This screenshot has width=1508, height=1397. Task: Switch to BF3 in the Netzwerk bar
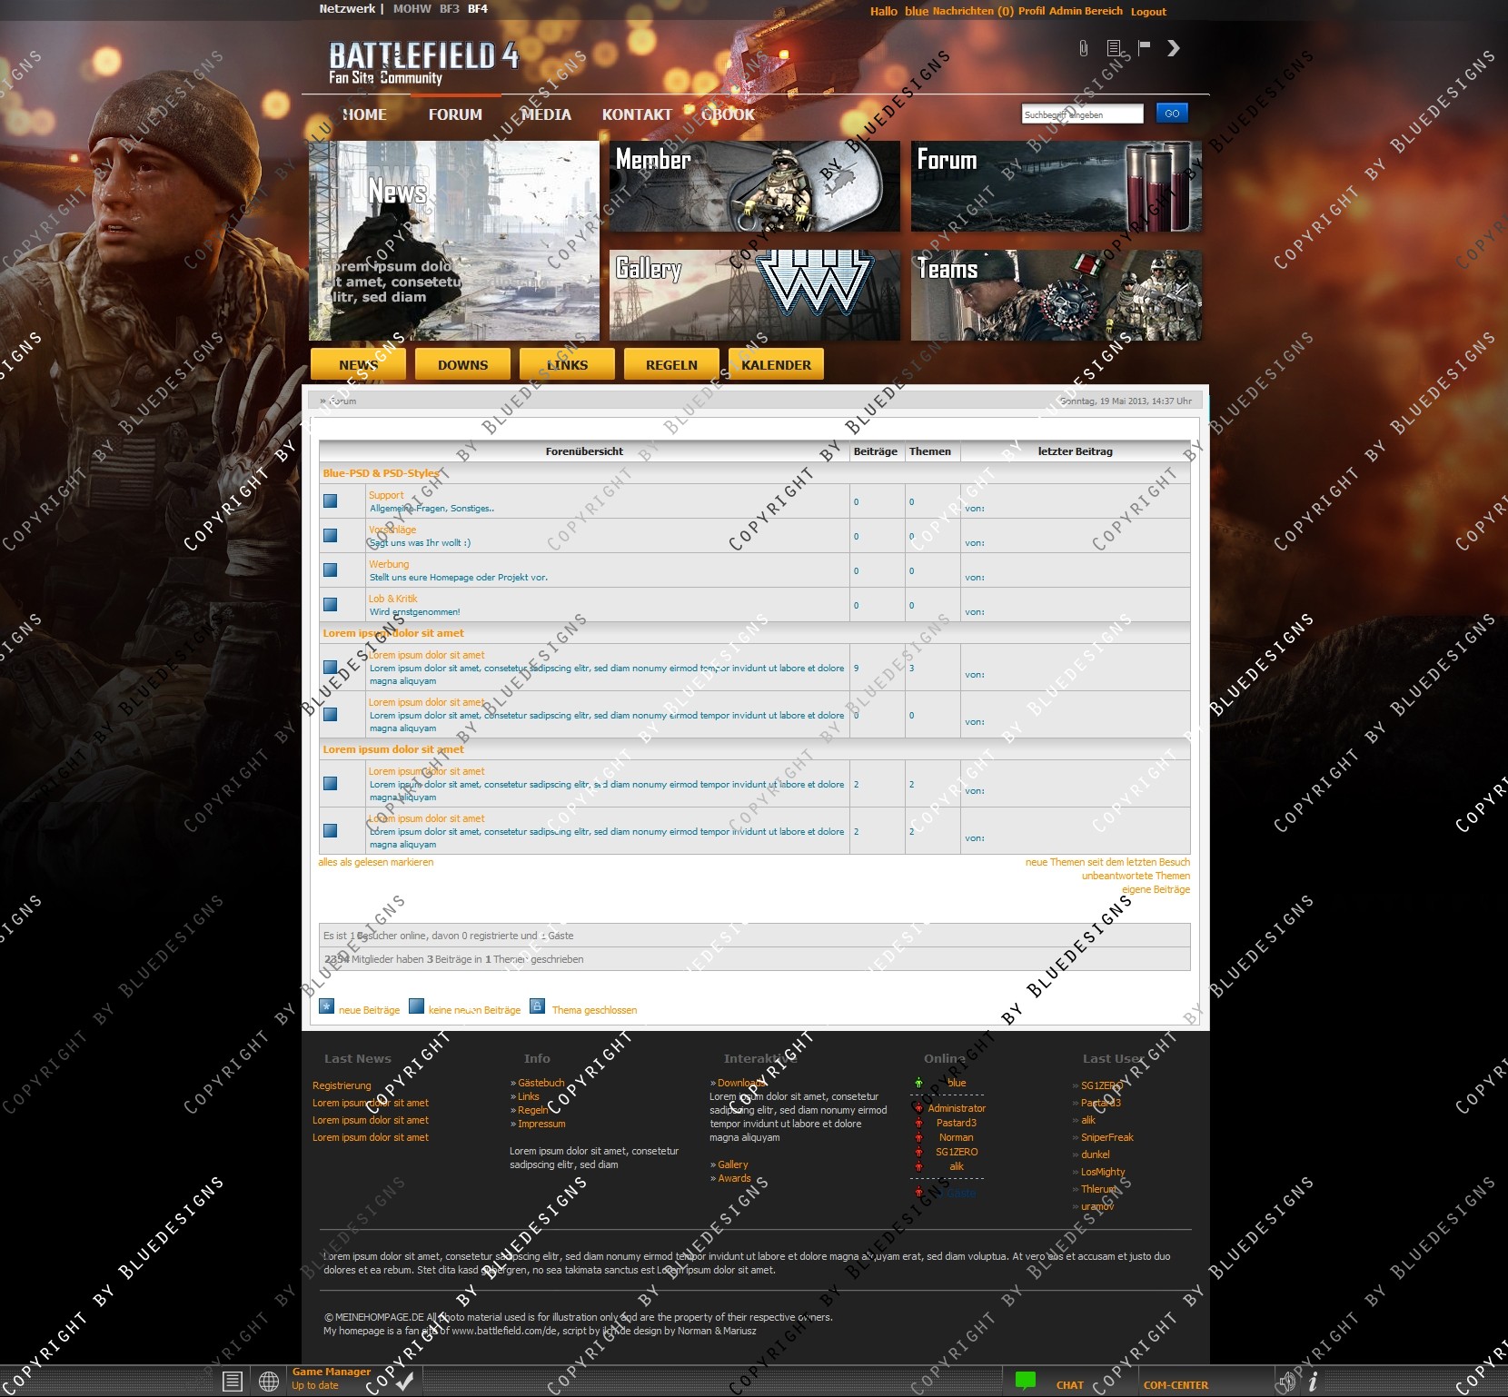[x=450, y=9]
